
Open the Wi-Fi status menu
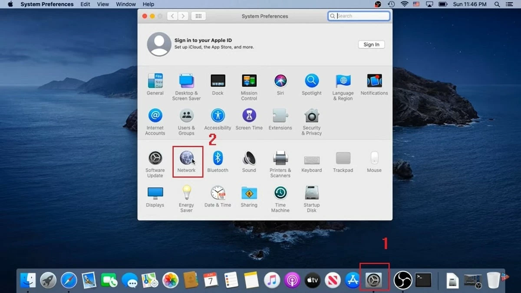[404, 4]
